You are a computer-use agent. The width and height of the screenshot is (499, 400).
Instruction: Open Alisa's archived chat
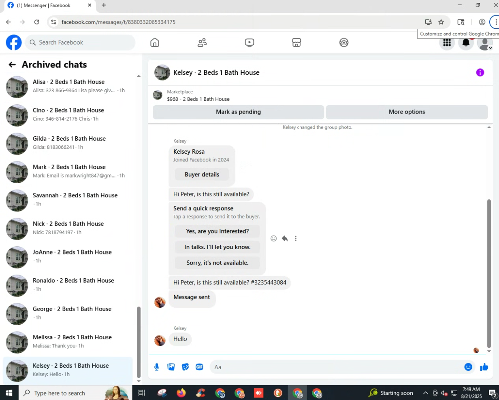point(68,87)
